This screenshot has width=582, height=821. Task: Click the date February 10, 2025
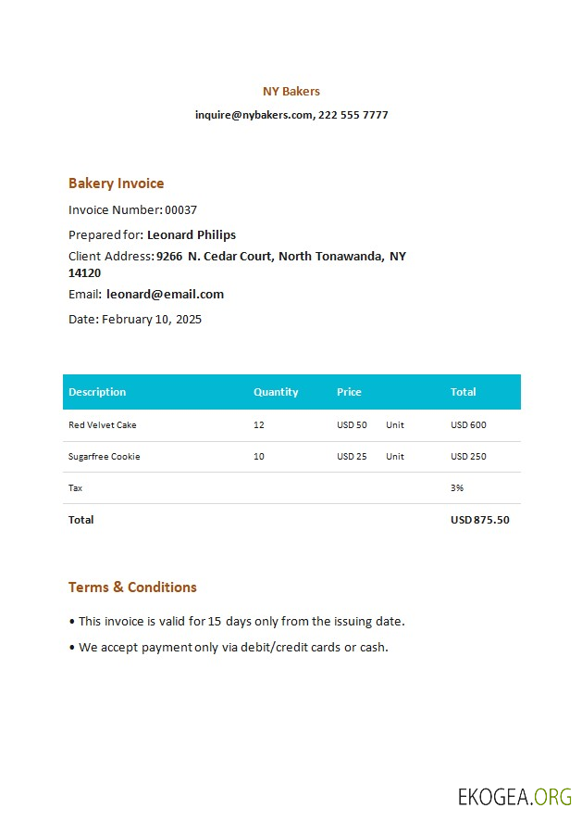point(151,320)
